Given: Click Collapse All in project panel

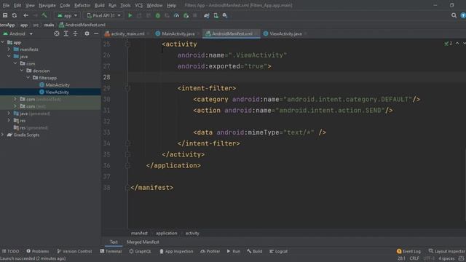Looking at the screenshot, I should (x=75, y=33).
